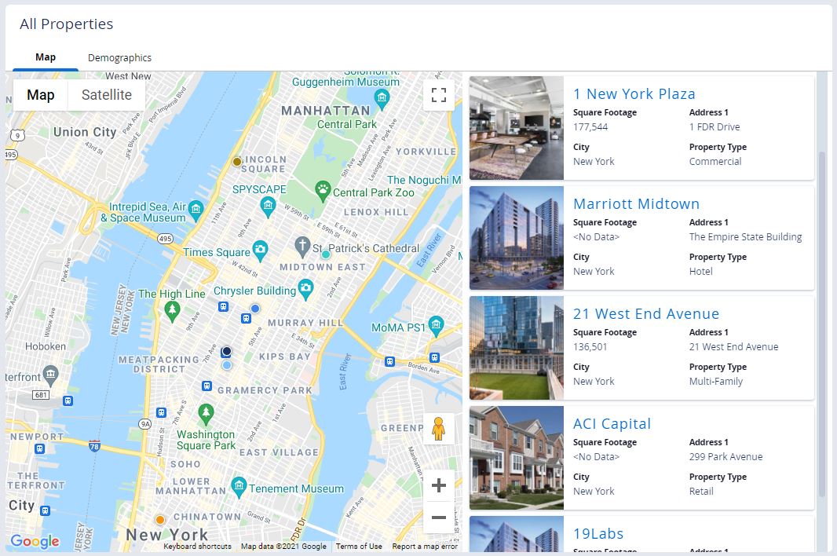837x556 pixels.
Task: Click Report a map error
Action: click(x=424, y=545)
